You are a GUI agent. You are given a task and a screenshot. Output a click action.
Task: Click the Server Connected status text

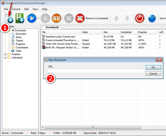[12, 133]
